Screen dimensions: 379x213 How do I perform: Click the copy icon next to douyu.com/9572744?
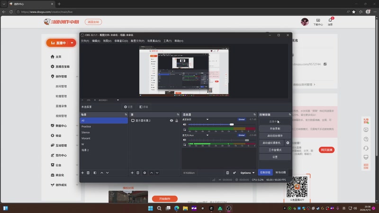point(325,64)
